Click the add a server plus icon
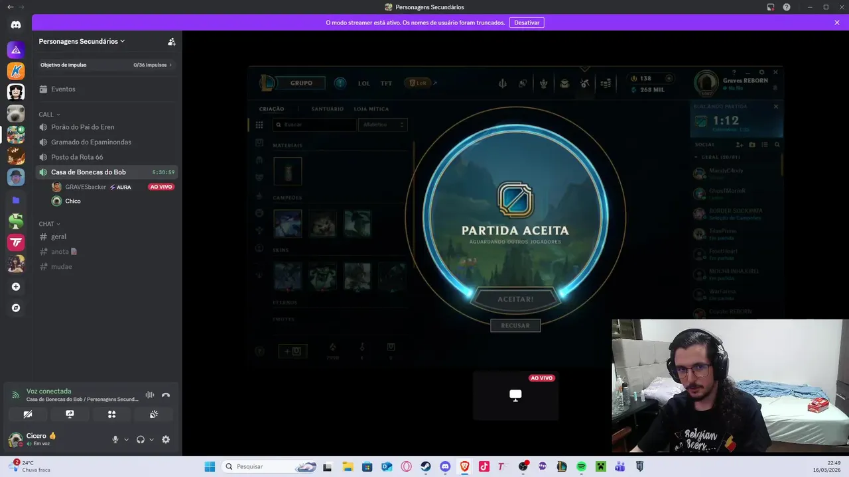The image size is (849, 477). pos(16,287)
